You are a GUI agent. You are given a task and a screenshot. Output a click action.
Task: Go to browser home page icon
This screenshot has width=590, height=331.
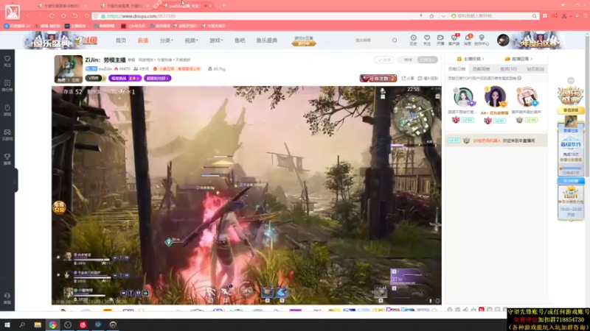63,16
